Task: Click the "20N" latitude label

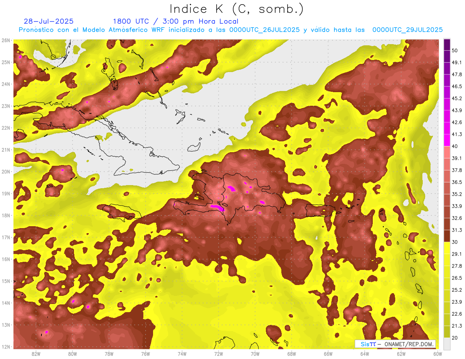Action: click(6, 172)
